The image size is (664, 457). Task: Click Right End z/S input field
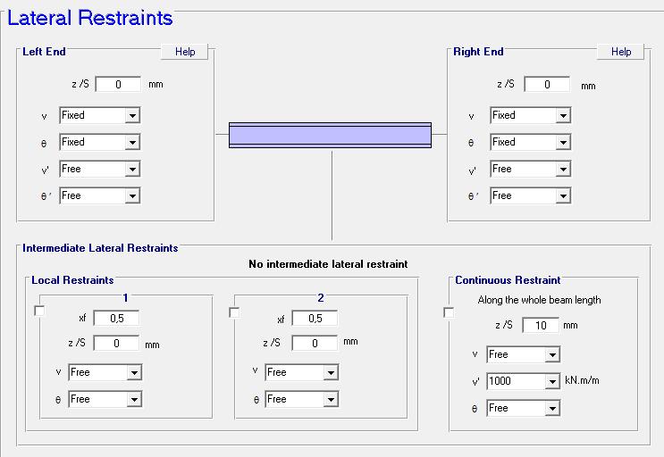tap(547, 84)
